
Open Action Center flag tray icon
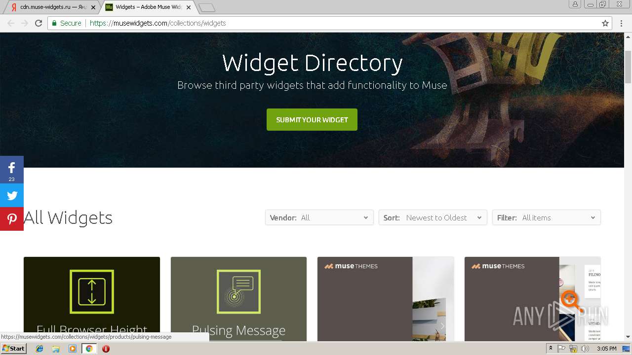click(562, 349)
